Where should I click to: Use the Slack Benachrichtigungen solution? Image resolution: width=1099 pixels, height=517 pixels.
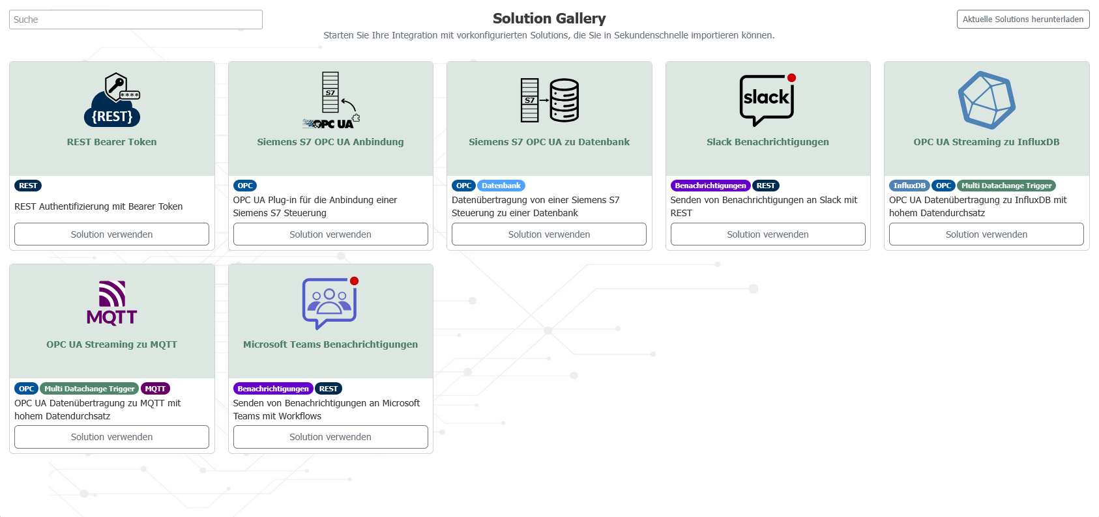tap(767, 234)
